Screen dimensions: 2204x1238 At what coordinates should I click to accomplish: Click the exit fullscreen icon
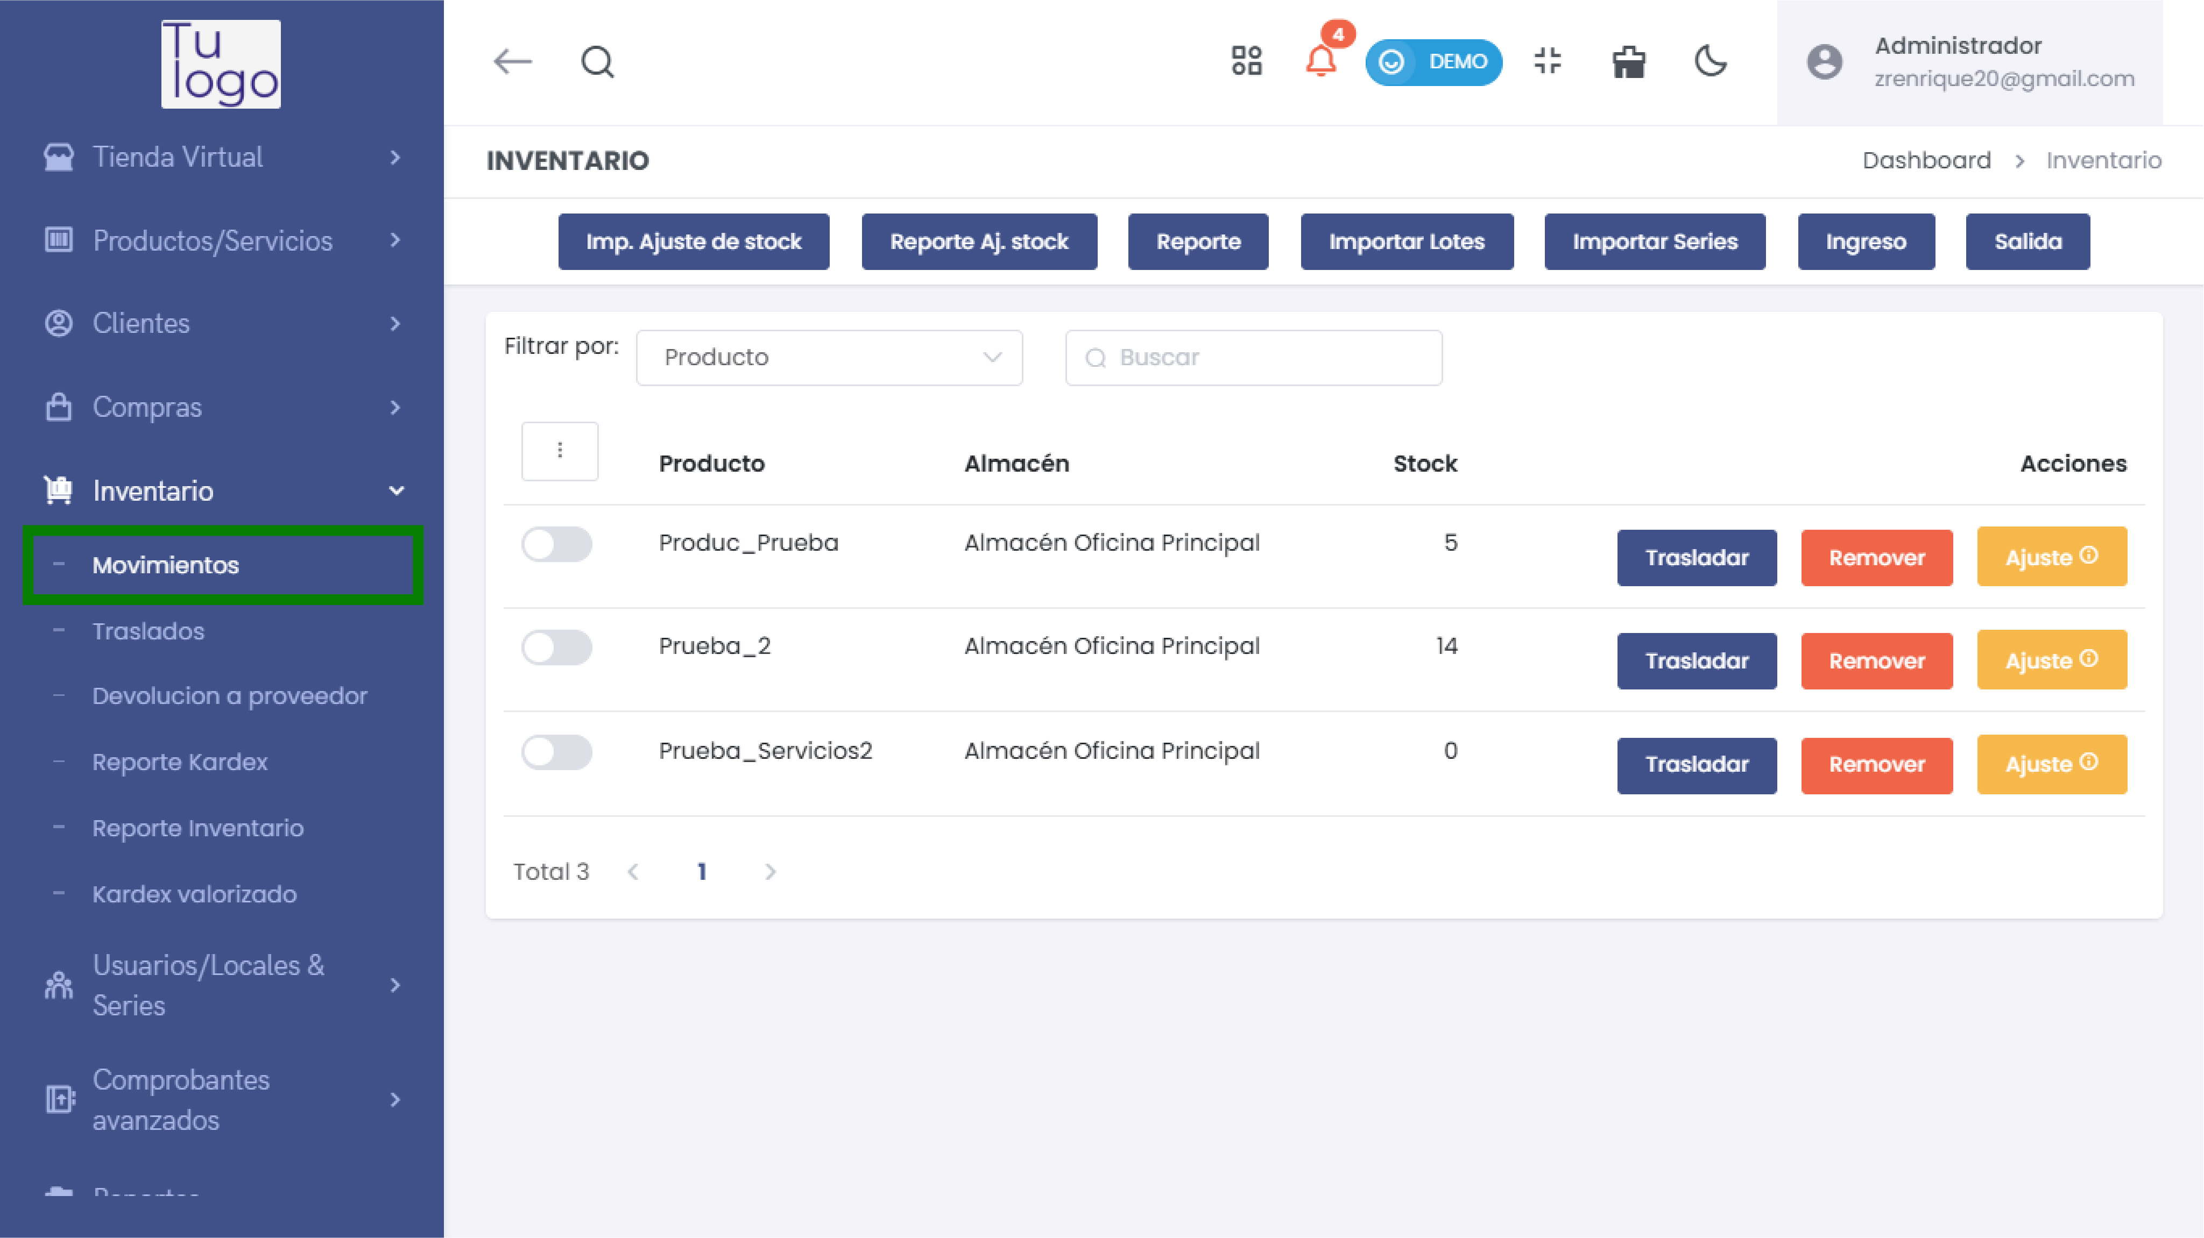pyautogui.click(x=1548, y=61)
